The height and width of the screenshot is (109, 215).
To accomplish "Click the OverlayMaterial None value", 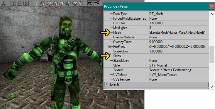I will coord(153,37).
